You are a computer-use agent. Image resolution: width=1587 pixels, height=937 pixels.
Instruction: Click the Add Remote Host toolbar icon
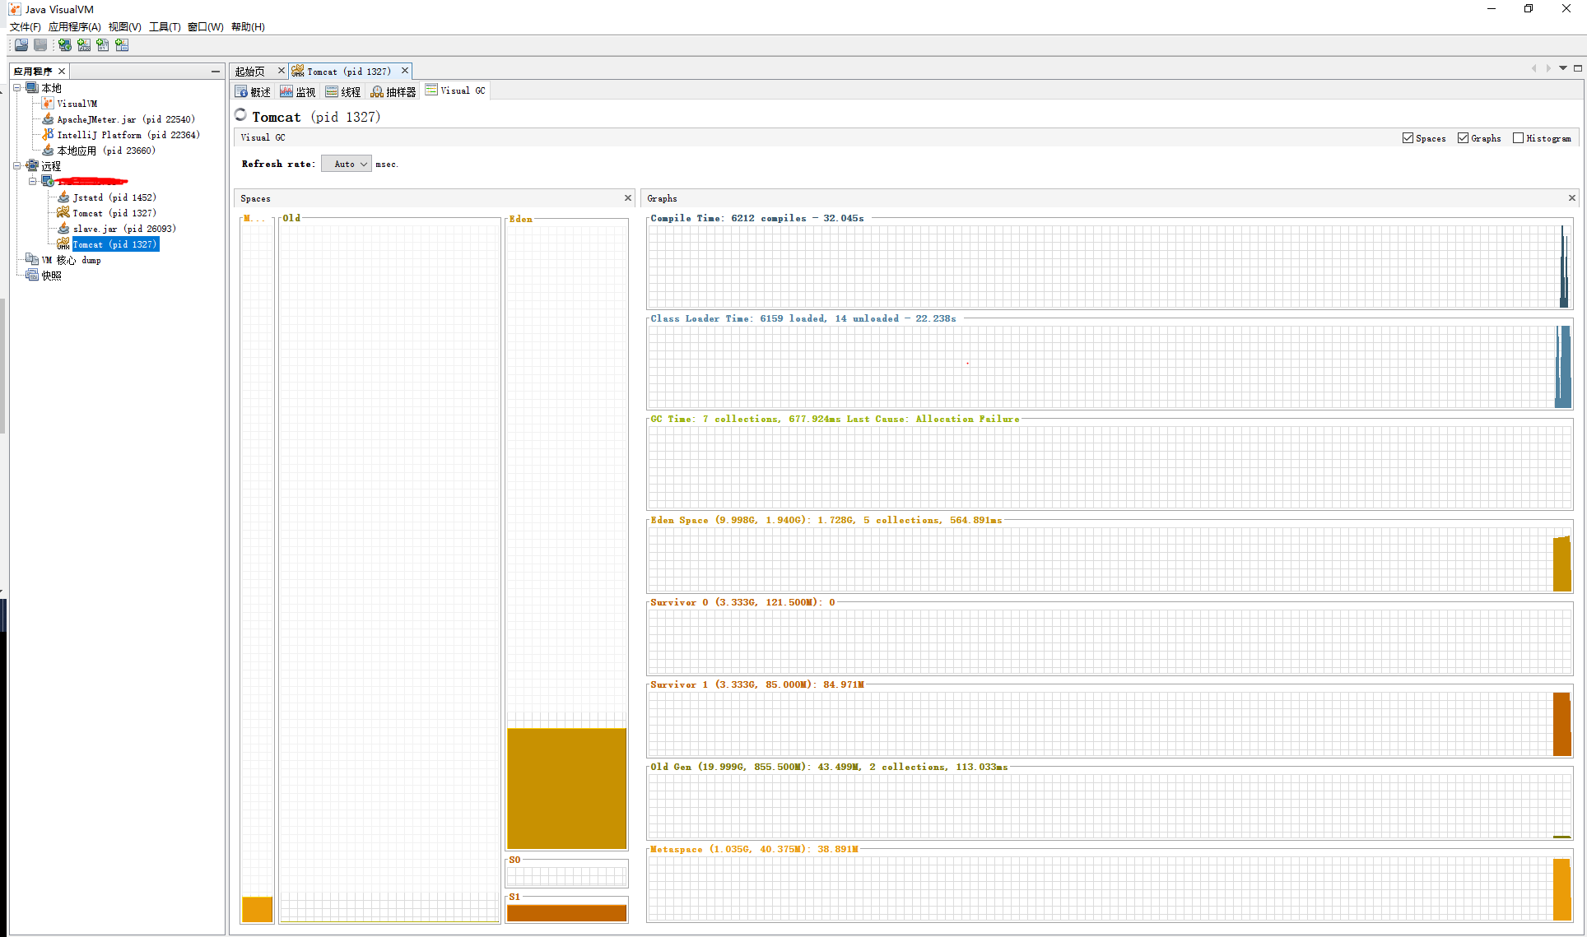(x=65, y=44)
